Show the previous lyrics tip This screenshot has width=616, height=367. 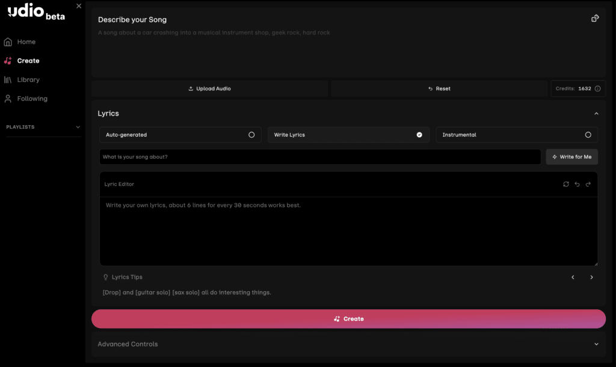tap(573, 277)
